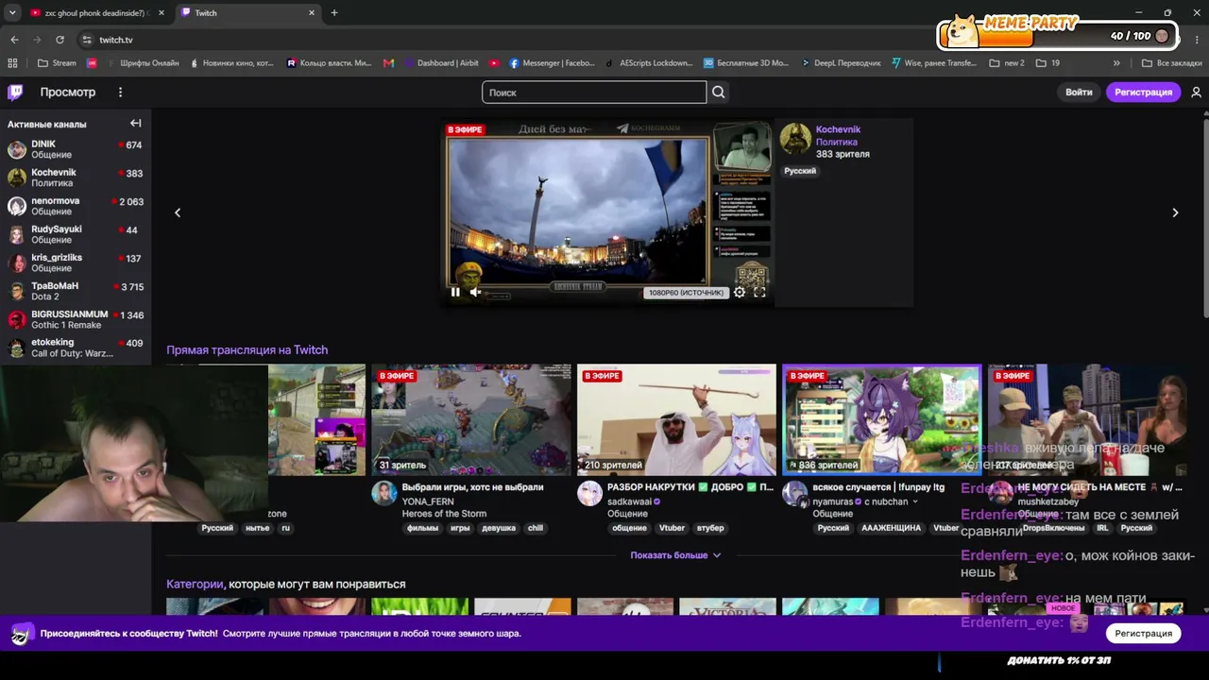Unmute the featured stream player
The image size is (1209, 680).
[476, 292]
